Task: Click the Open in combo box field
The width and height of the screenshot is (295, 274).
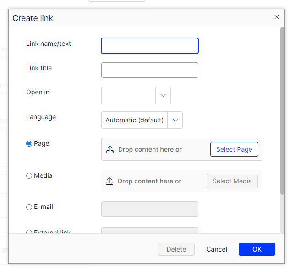Action: tap(129, 95)
